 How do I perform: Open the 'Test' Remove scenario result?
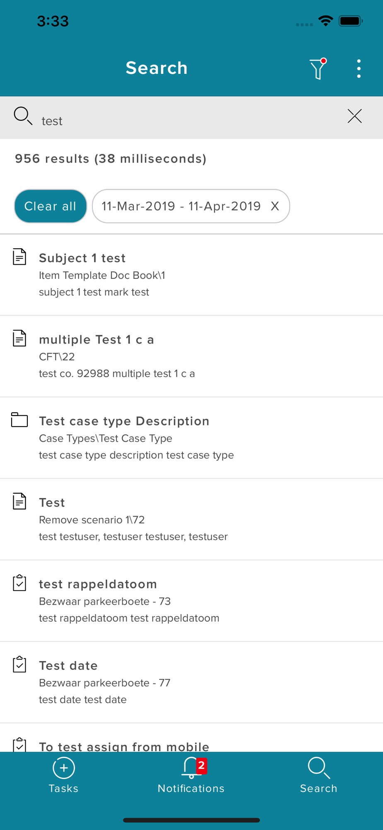(x=191, y=519)
